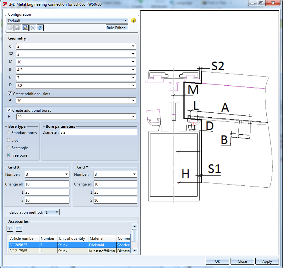This screenshot has width=283, height=268.
Task: Uncheck Create additional bores checkbox
Action: 9,110
